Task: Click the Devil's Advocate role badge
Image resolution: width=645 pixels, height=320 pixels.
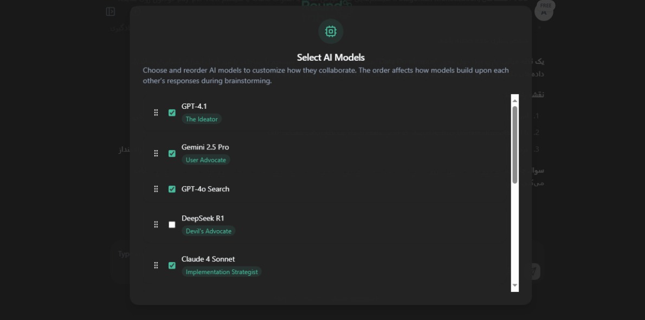Action: (x=209, y=231)
